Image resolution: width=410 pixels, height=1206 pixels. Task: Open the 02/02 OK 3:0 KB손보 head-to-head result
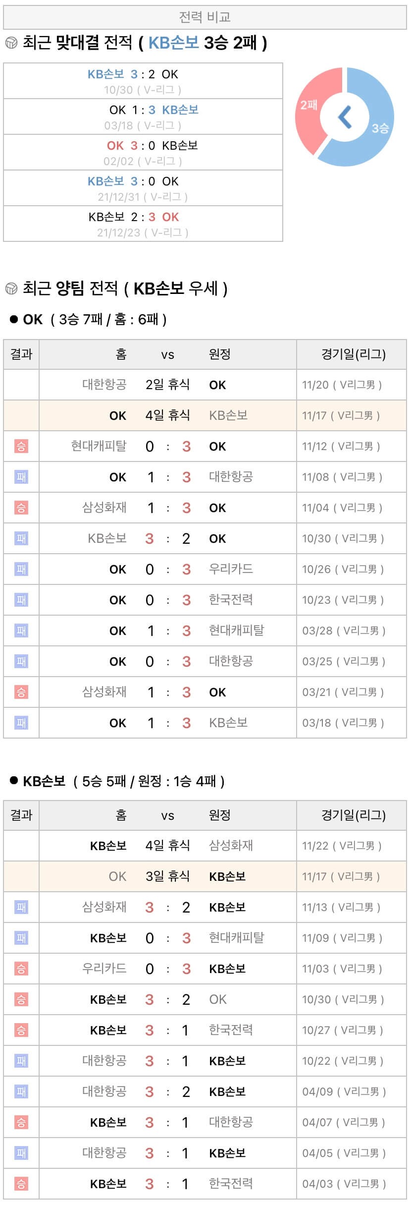pyautogui.click(x=143, y=153)
